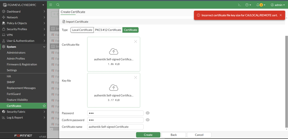
Task: Click the Certificate file upload cloud icon
Action: 114,52
